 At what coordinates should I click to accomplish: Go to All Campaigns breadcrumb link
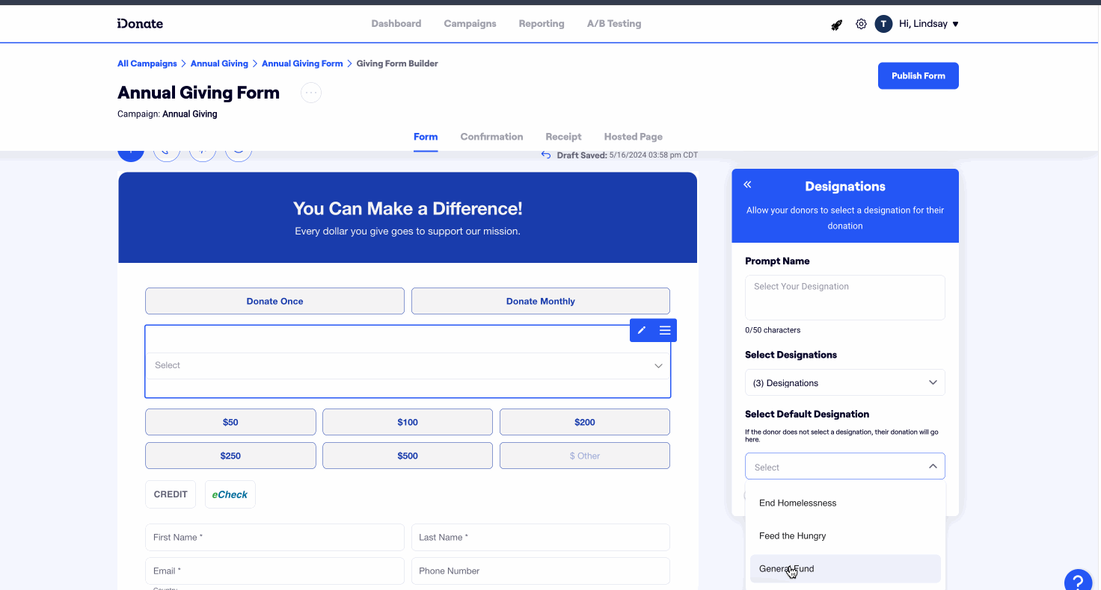(x=147, y=63)
